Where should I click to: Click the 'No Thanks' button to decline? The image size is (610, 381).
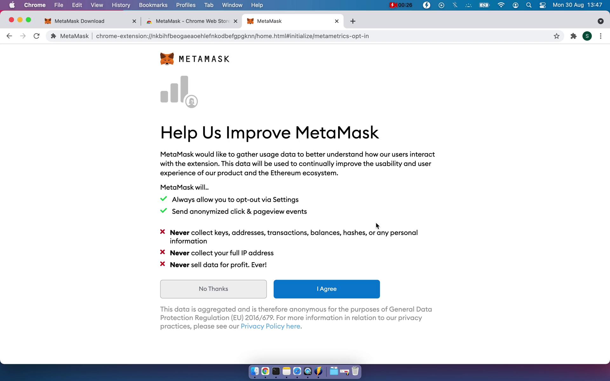point(213,289)
